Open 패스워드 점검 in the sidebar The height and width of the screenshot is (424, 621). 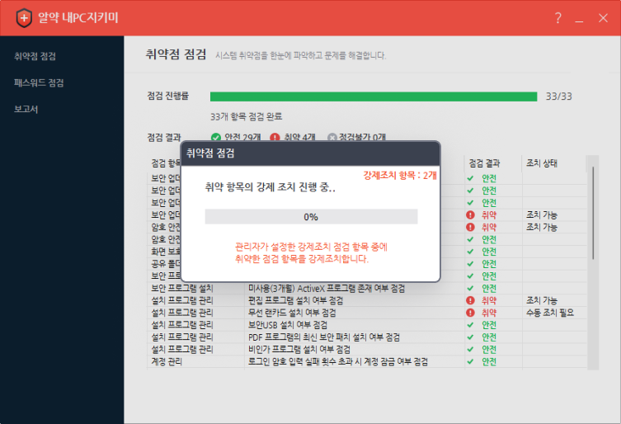point(39,82)
